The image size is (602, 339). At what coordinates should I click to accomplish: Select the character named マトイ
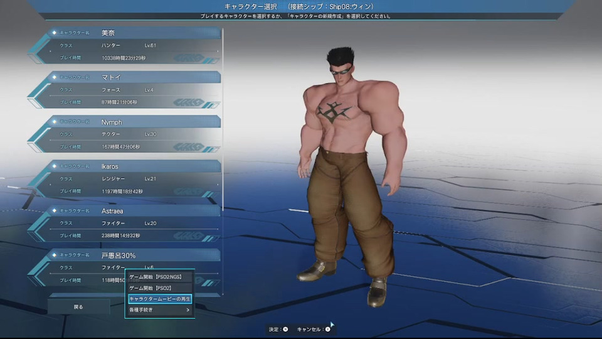(x=125, y=90)
